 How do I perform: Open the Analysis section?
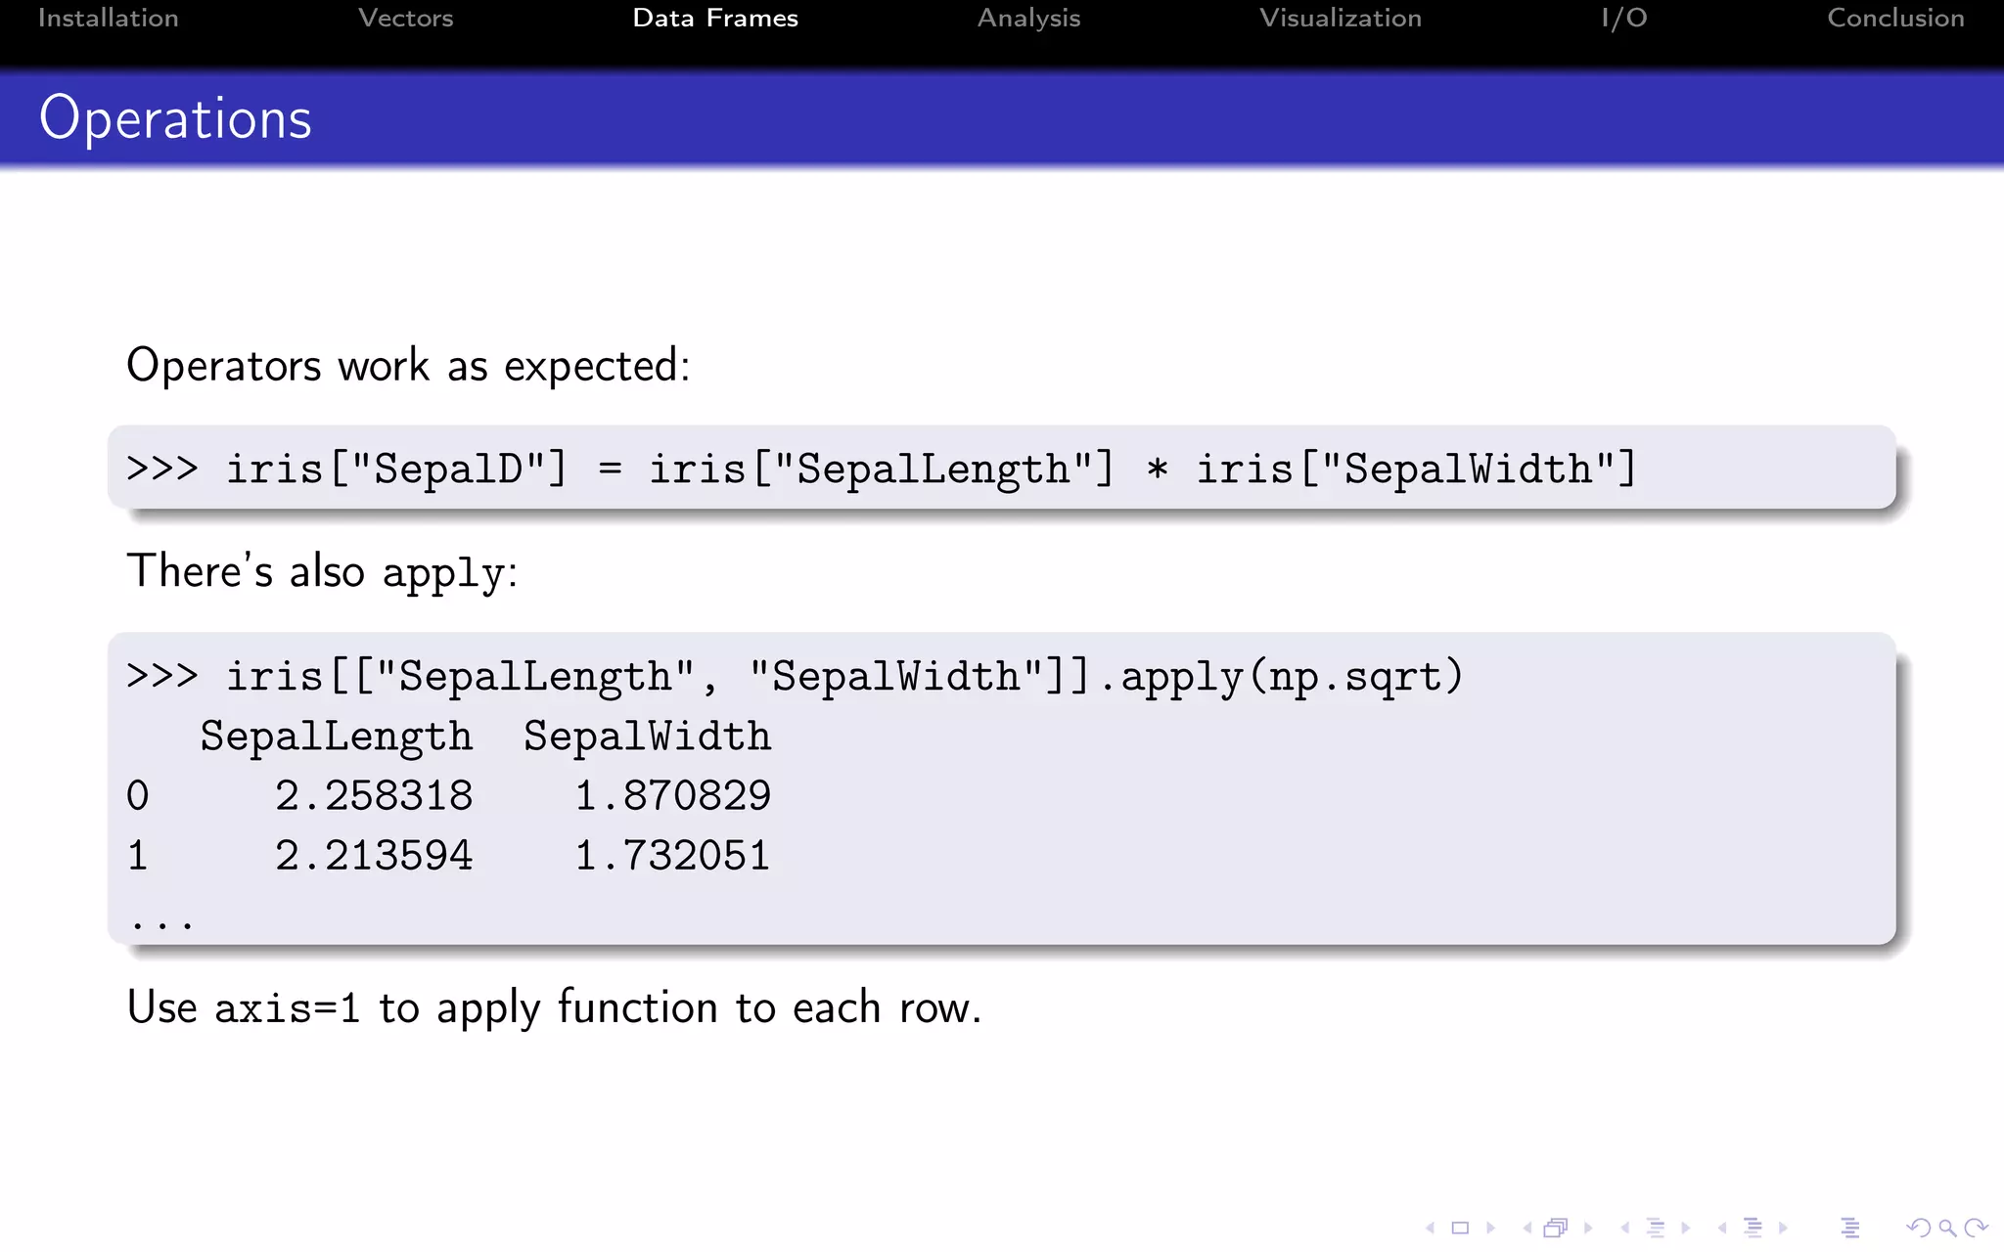[1028, 19]
